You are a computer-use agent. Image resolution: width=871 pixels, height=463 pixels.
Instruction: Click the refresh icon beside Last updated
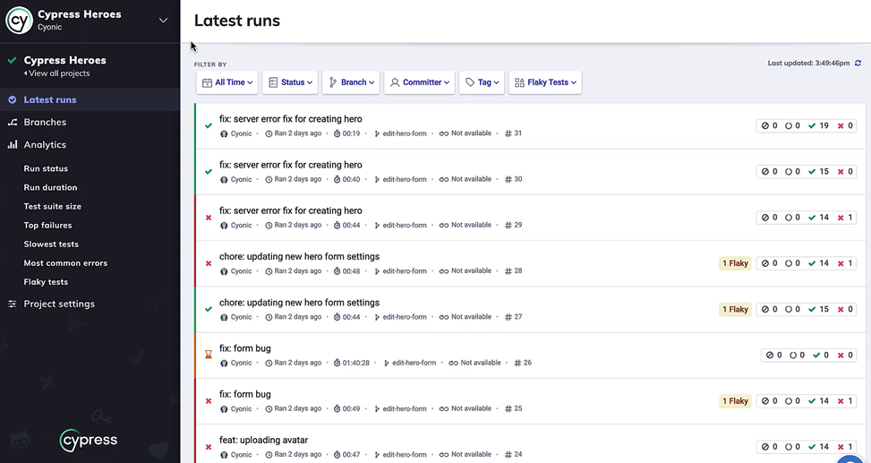pos(858,64)
